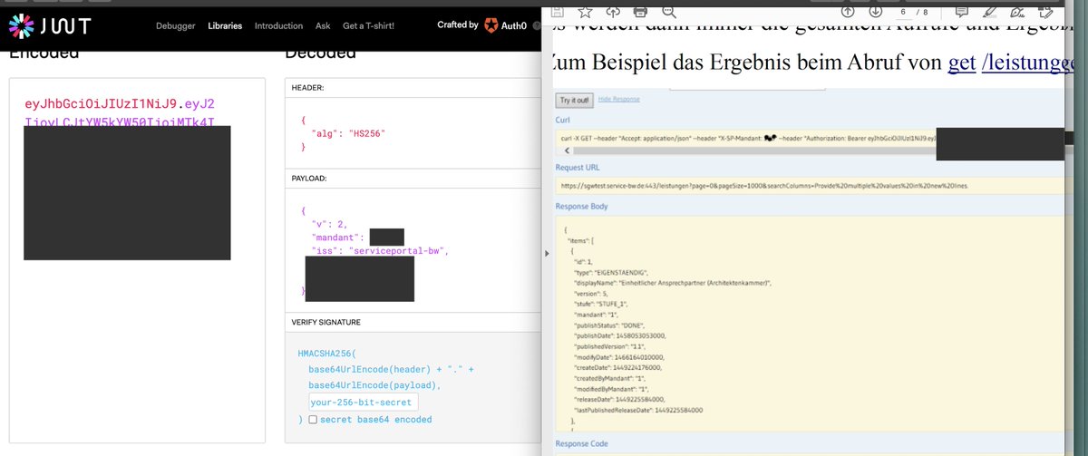Click the Crafted by text in navbar
This screenshot has width=1088, height=456.
click(458, 25)
